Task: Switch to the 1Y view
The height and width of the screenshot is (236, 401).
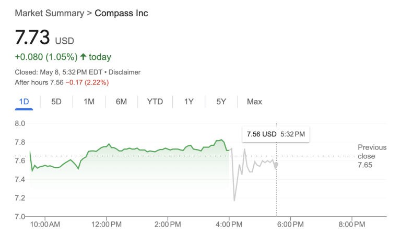Action: pos(188,102)
